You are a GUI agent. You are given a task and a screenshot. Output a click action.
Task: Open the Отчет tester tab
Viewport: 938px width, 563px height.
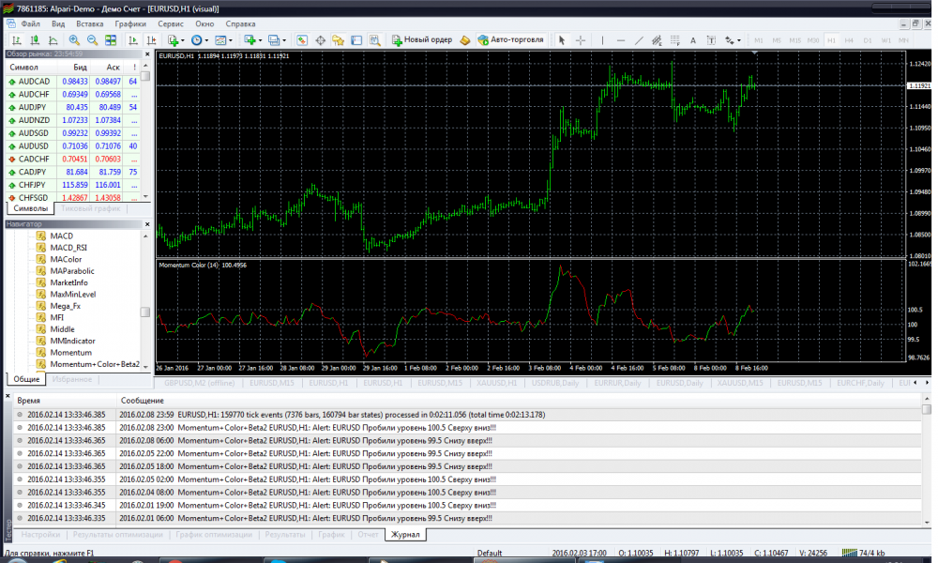click(x=368, y=534)
